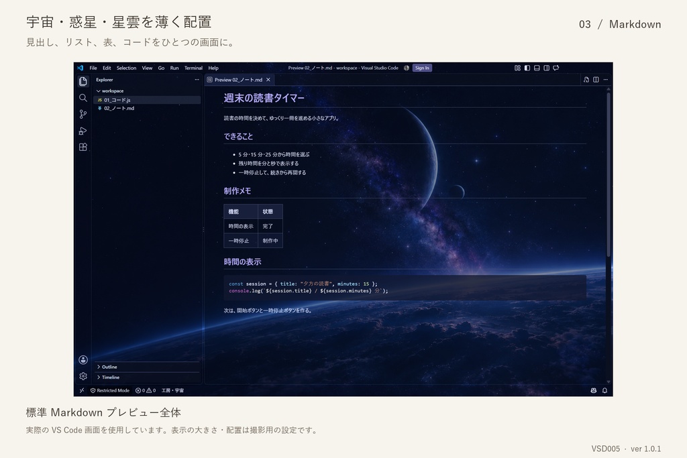Open the Run menu
The height and width of the screenshot is (458, 687).
[174, 68]
